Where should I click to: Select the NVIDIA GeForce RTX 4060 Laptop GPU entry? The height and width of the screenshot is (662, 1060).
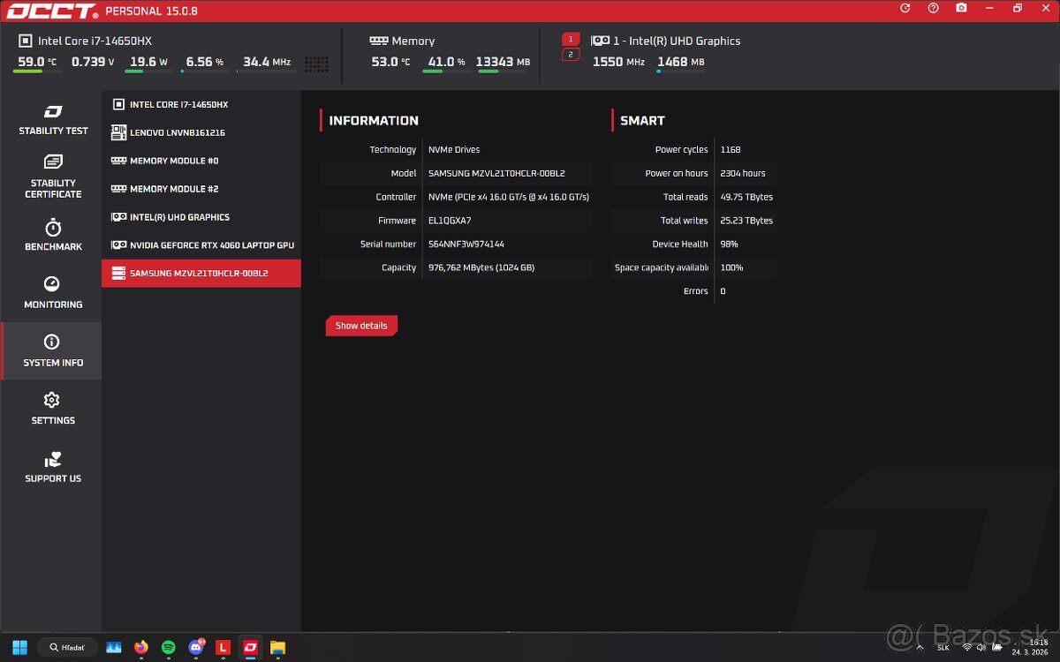[201, 244]
